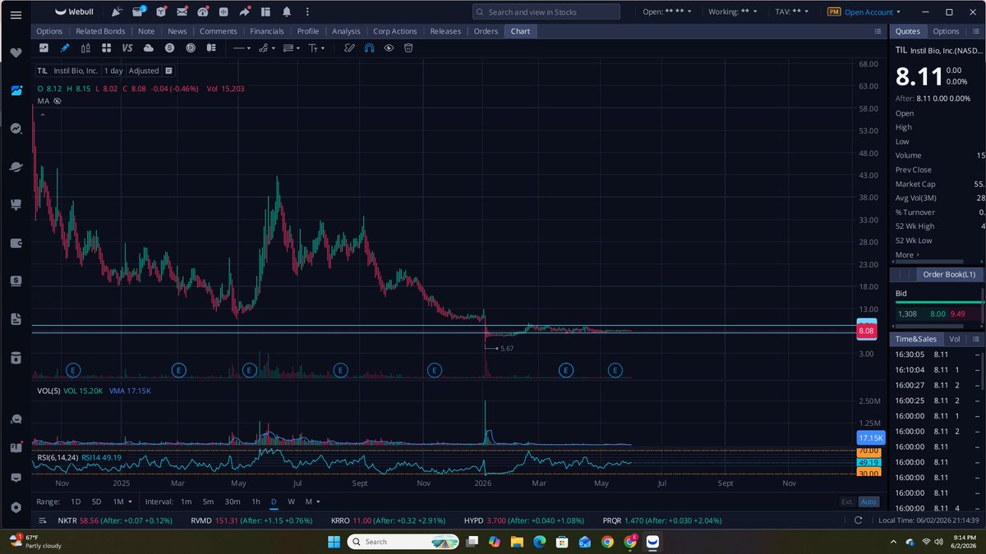Click the line chart icon in chart toolbar
The height and width of the screenshot is (554, 986).
pos(44,48)
